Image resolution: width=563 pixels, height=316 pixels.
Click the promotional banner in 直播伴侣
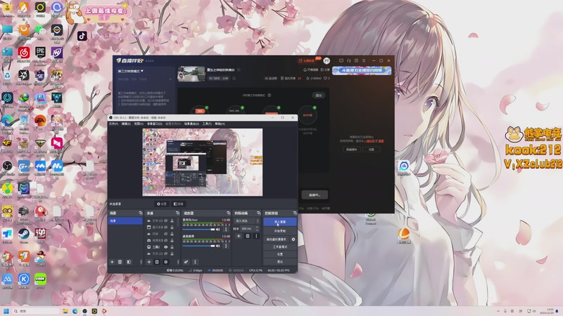362,70
